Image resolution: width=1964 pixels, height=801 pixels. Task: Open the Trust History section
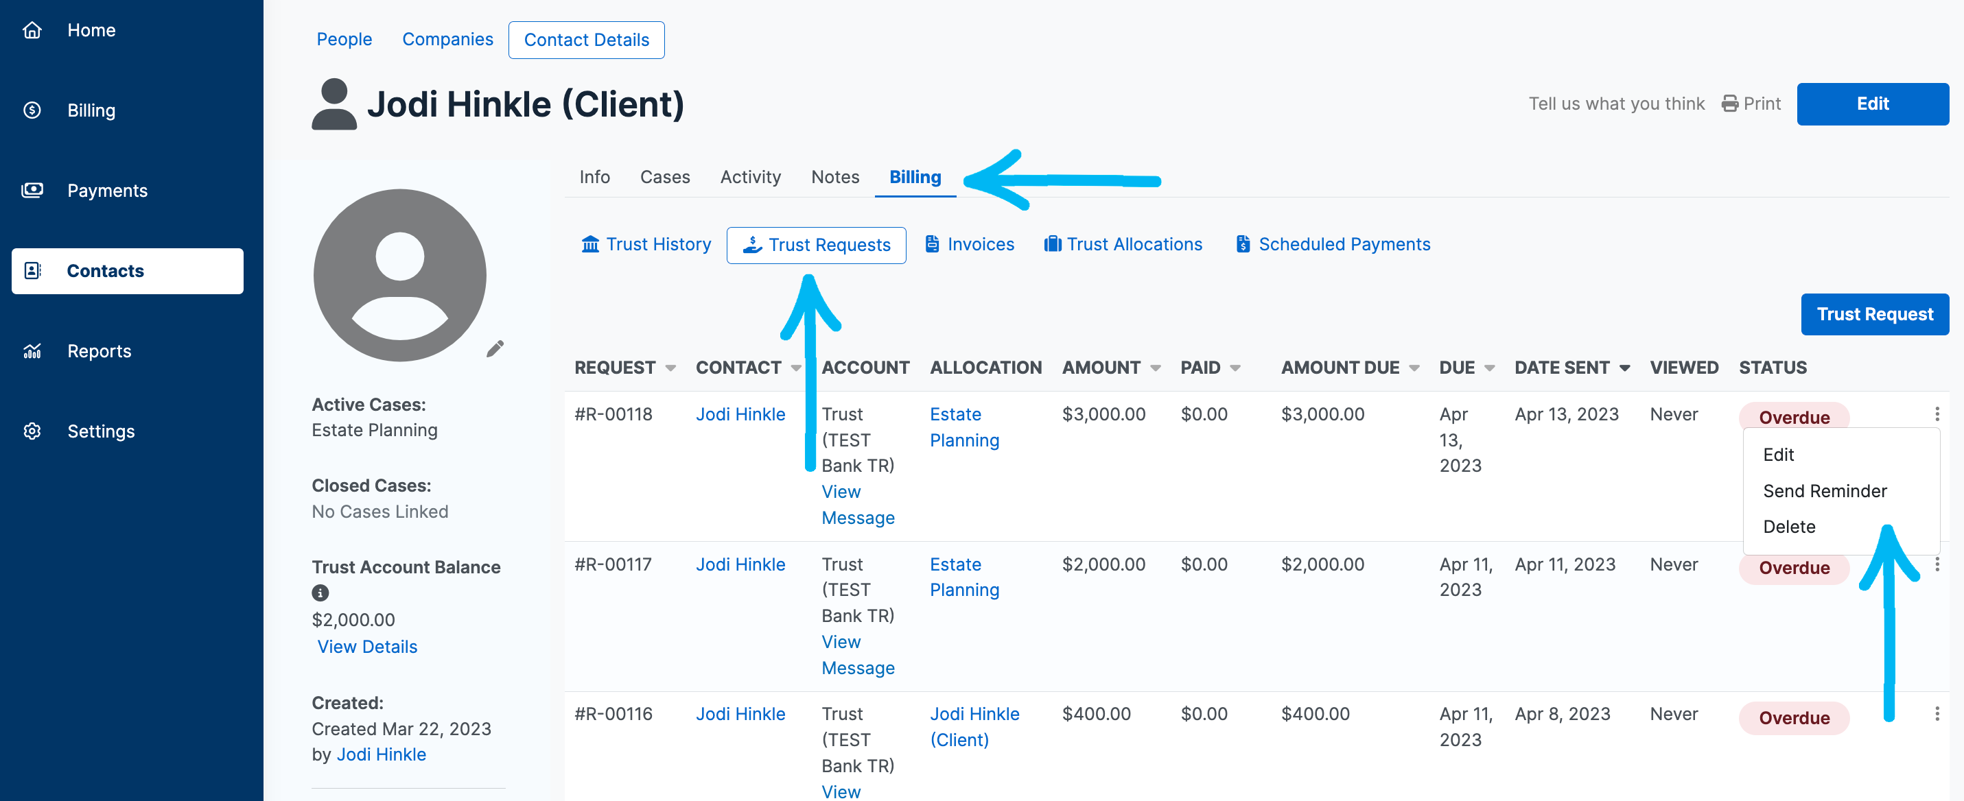click(x=646, y=244)
